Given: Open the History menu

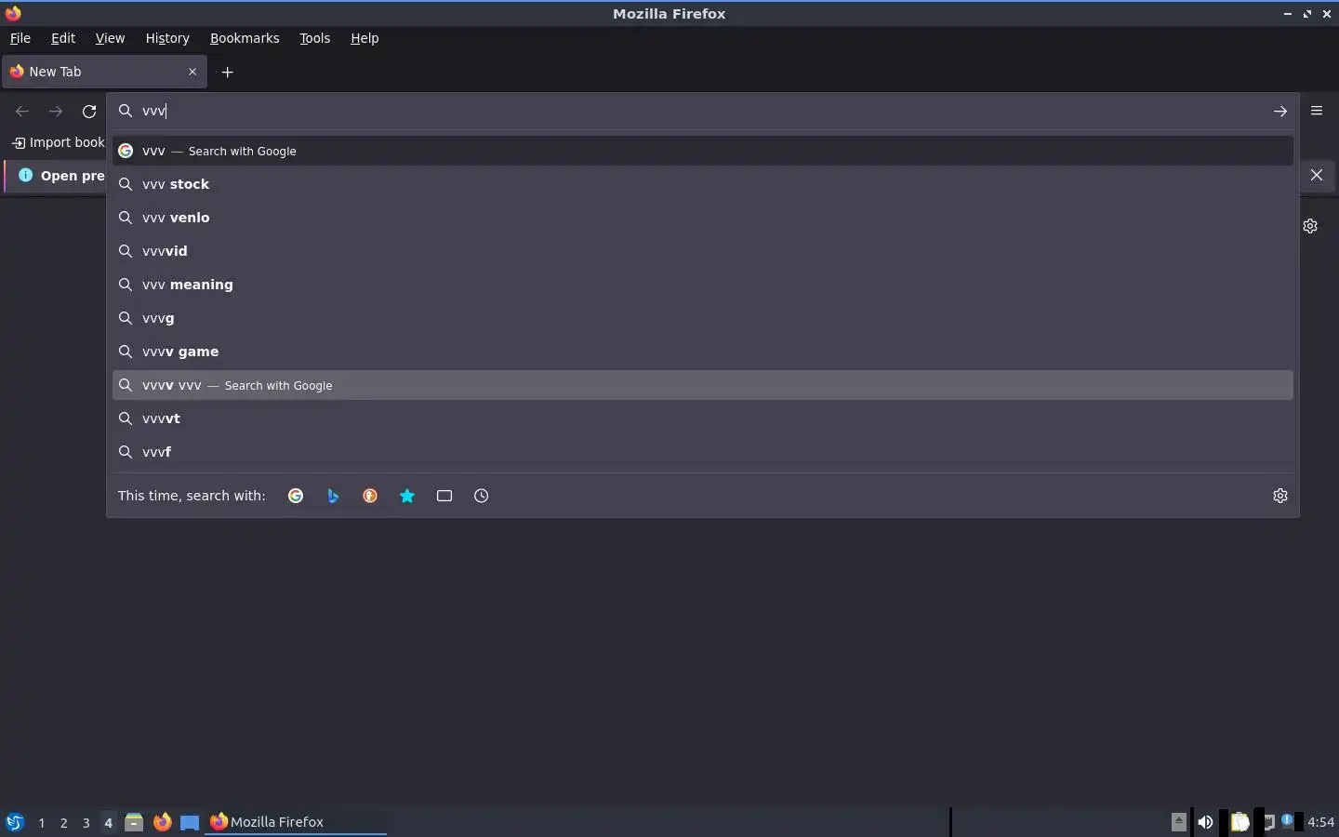Looking at the screenshot, I should pyautogui.click(x=167, y=38).
